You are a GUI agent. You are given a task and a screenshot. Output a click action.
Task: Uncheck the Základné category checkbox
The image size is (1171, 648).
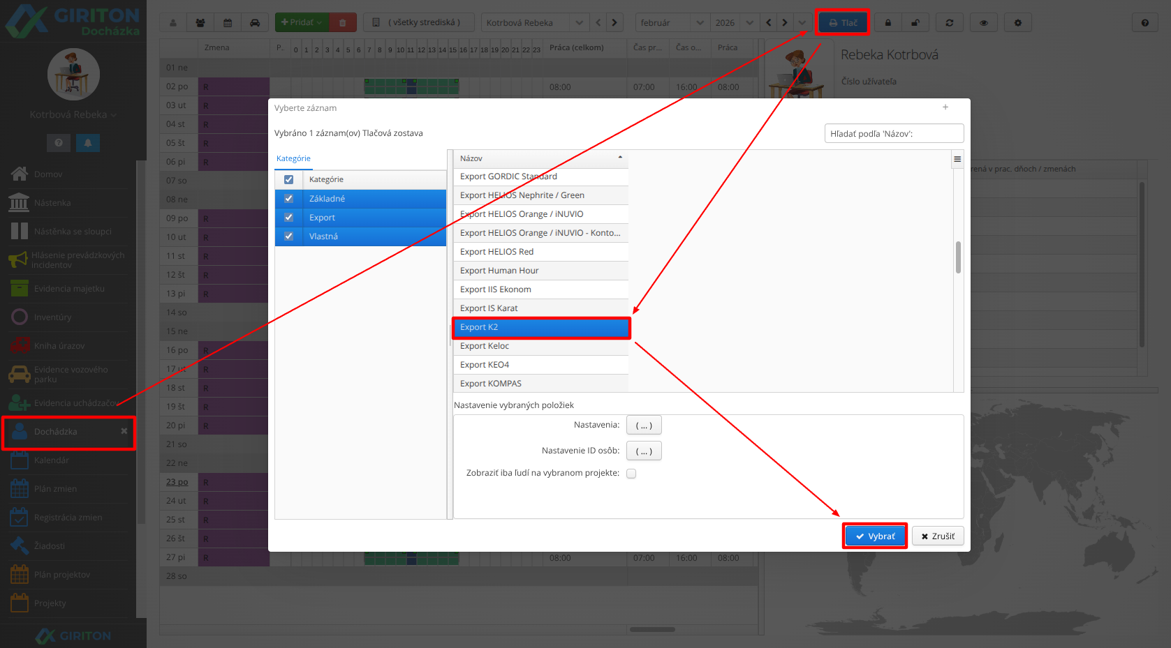(288, 199)
